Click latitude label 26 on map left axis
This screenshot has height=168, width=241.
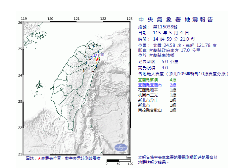[20, 23]
